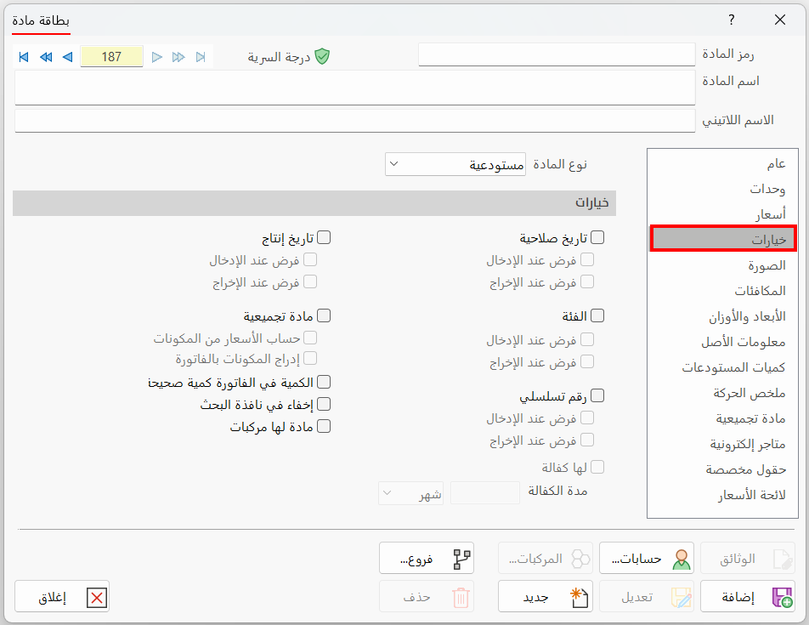The image size is (809, 625).
Task: Click the إغلاق button
Action: point(62,597)
